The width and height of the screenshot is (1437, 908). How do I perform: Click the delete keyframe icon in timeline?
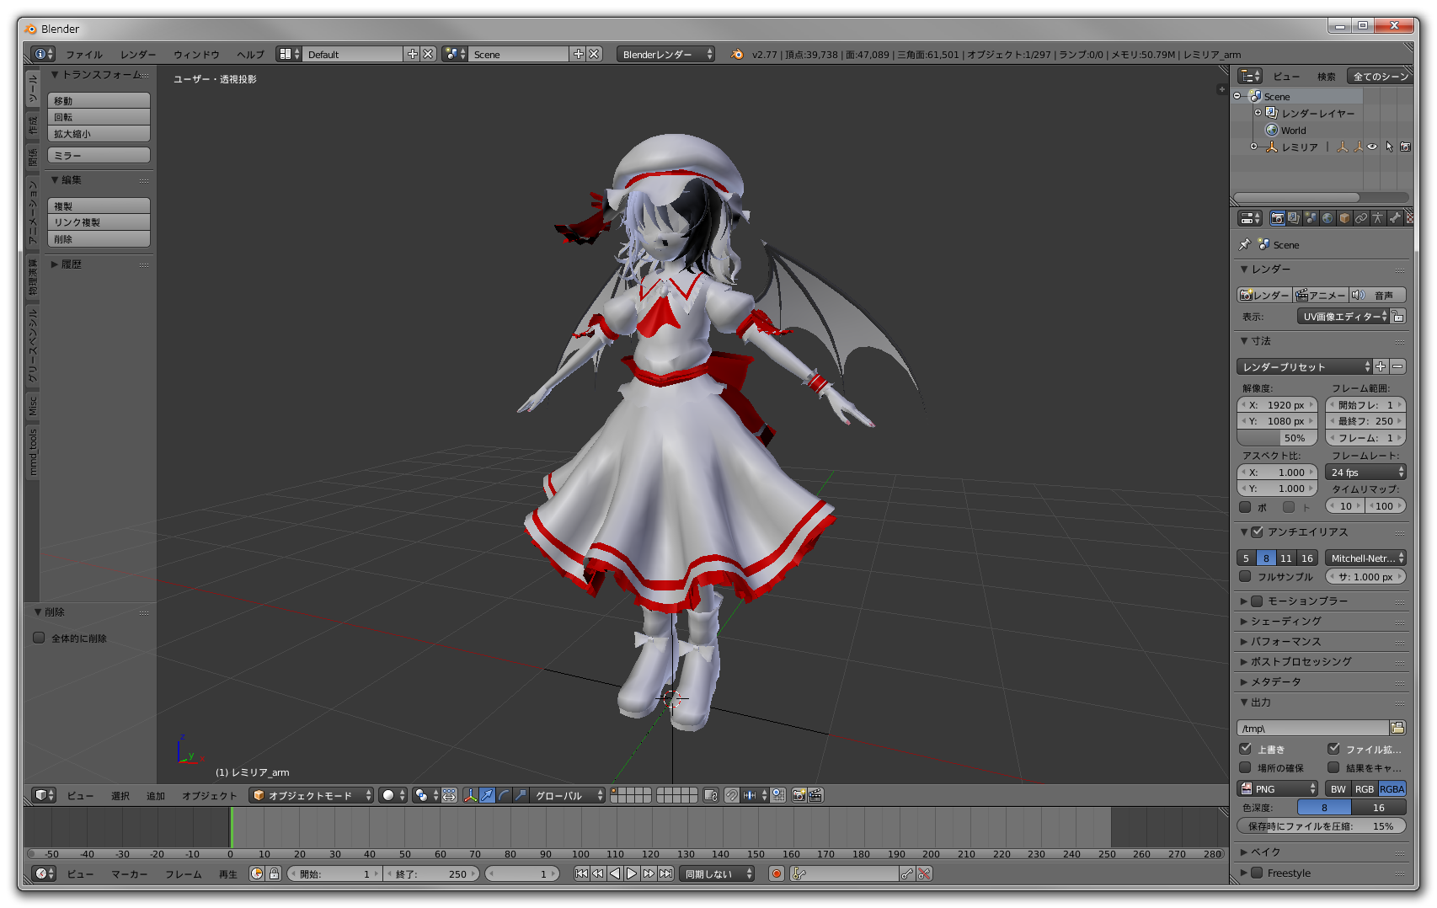pos(924,873)
